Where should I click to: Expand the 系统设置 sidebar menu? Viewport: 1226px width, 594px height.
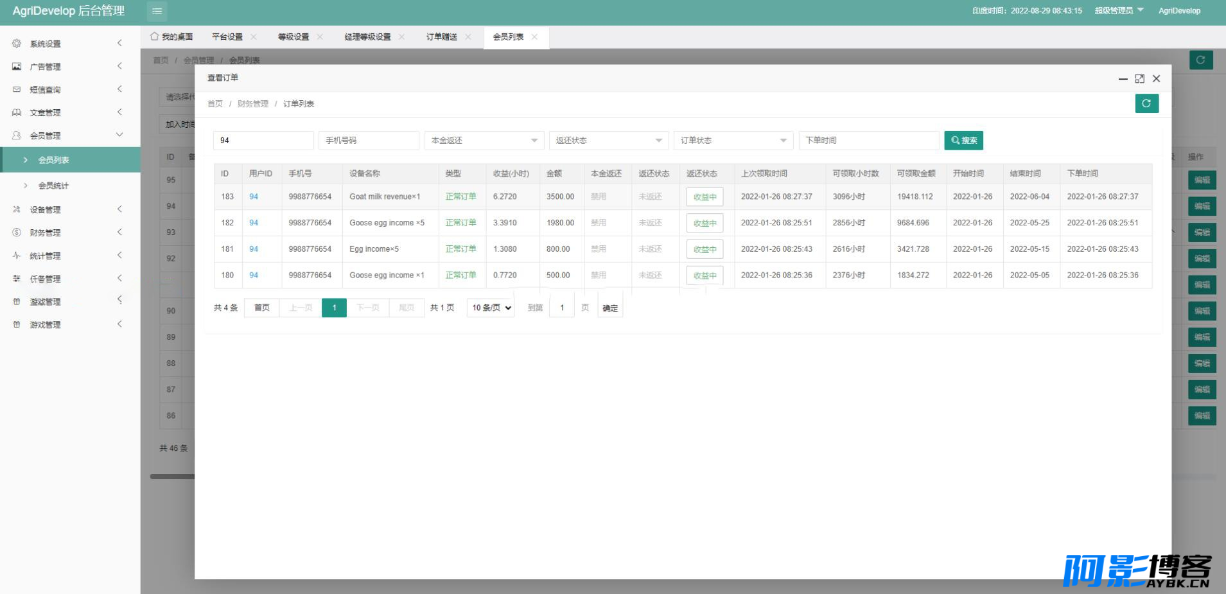pos(70,44)
